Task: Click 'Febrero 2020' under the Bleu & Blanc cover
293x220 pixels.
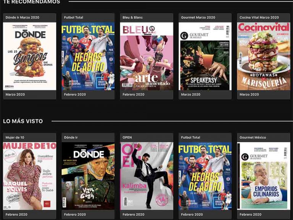Action: (134, 95)
